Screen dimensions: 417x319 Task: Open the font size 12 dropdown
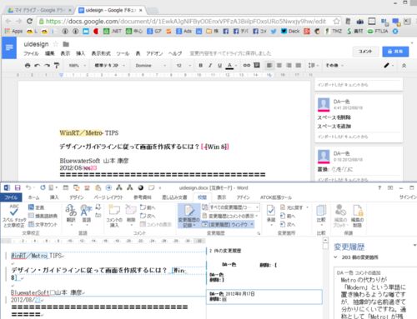[x=183, y=66]
